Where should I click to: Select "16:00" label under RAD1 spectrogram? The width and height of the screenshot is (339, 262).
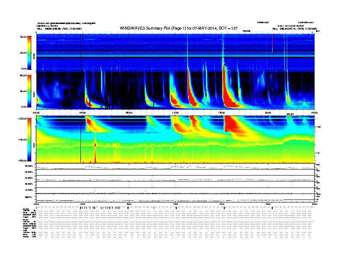tap(222, 113)
